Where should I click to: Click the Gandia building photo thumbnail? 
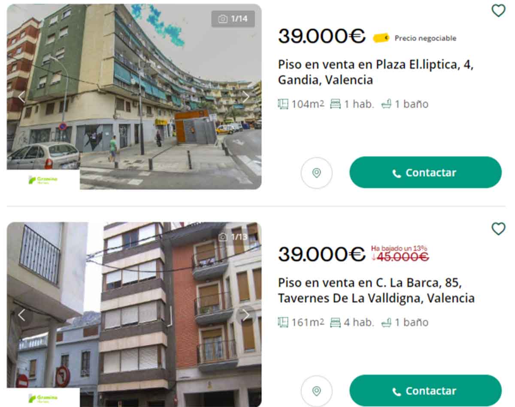pos(134,96)
